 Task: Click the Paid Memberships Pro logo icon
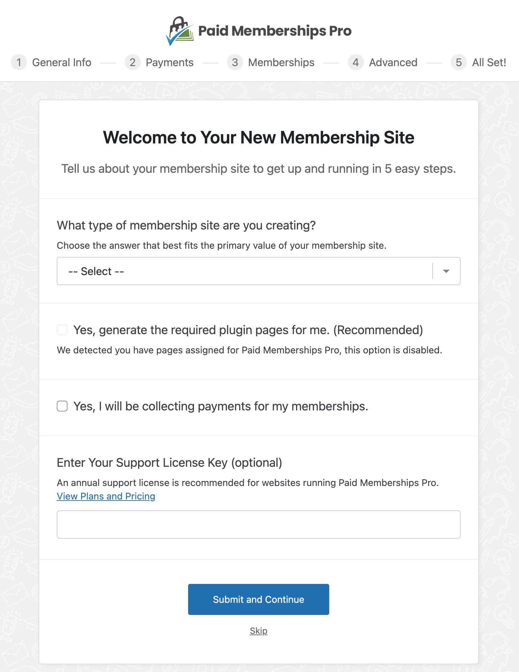click(x=180, y=31)
